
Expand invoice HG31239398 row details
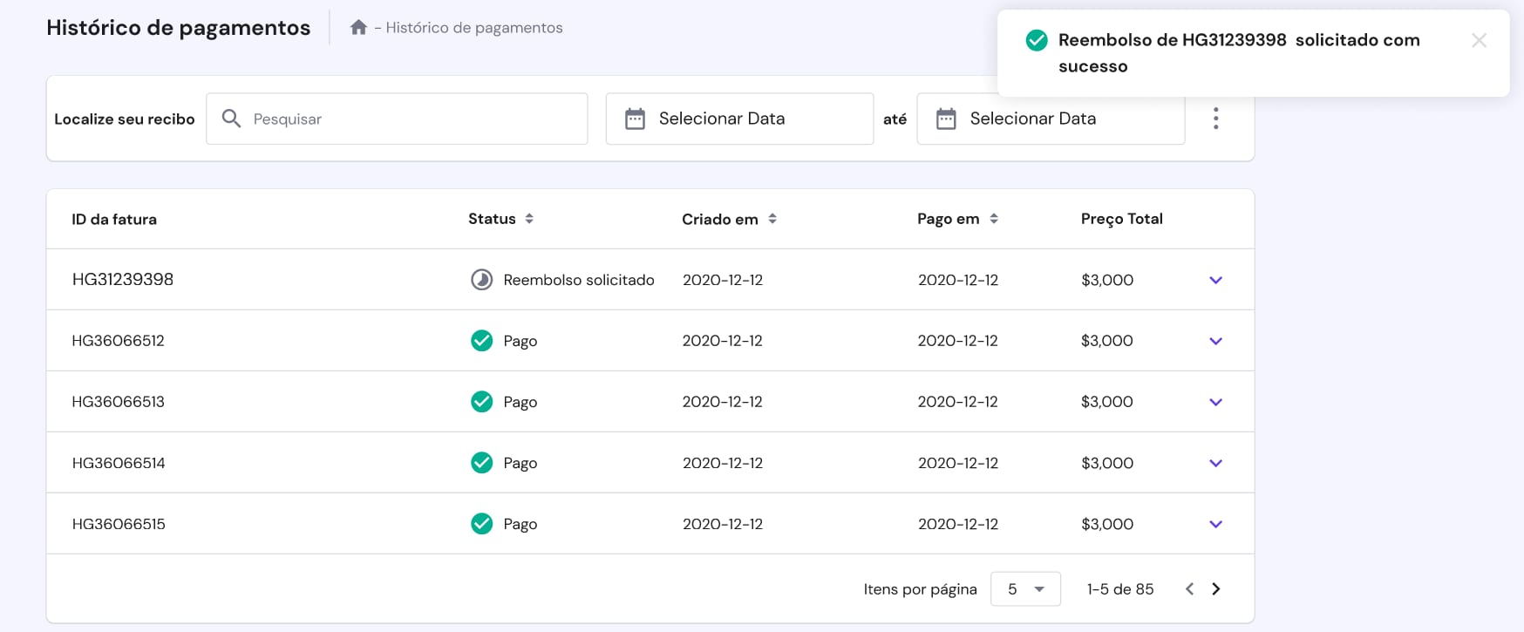1215,280
